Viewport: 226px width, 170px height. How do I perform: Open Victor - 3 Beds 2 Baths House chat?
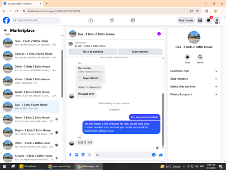(x=30, y=81)
